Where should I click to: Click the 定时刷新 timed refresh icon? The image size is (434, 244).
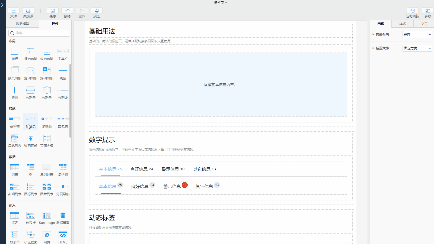pos(412,11)
